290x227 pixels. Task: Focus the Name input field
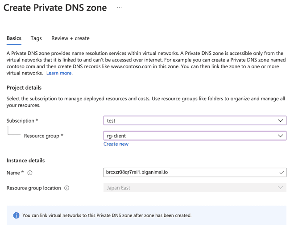pyautogui.click(x=190, y=173)
